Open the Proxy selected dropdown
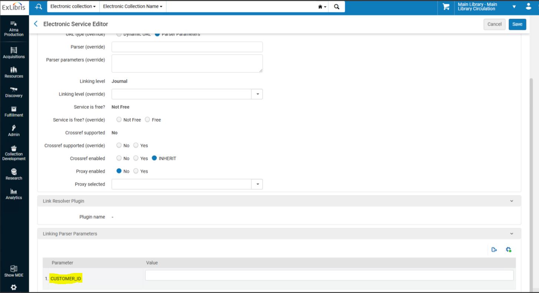Image resolution: width=539 pixels, height=293 pixels. (257, 184)
